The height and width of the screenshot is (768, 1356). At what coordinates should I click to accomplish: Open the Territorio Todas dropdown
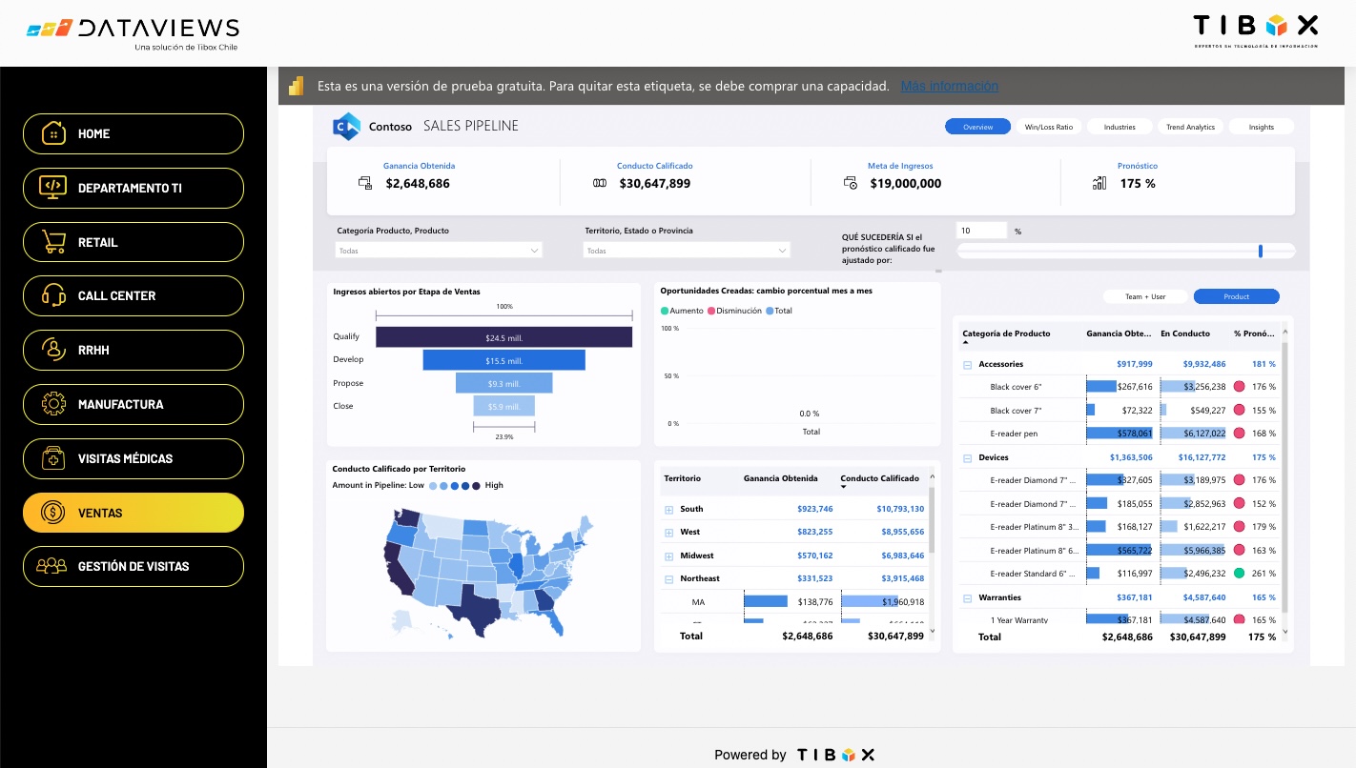point(686,250)
